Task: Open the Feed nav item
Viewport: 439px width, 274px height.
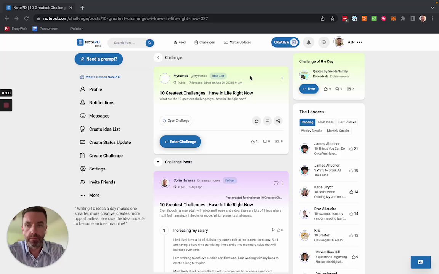Action: tap(179, 43)
